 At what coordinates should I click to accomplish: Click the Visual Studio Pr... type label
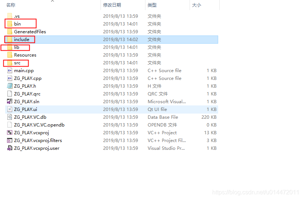[x=166, y=148]
